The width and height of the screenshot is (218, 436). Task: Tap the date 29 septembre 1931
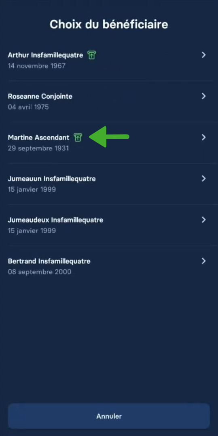click(x=38, y=148)
